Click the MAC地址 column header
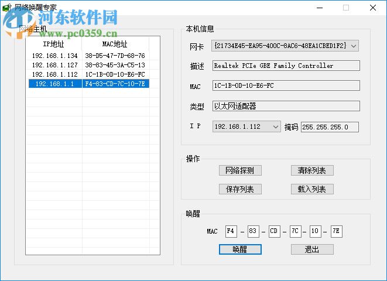The width and height of the screenshot is (387, 281). pos(115,44)
